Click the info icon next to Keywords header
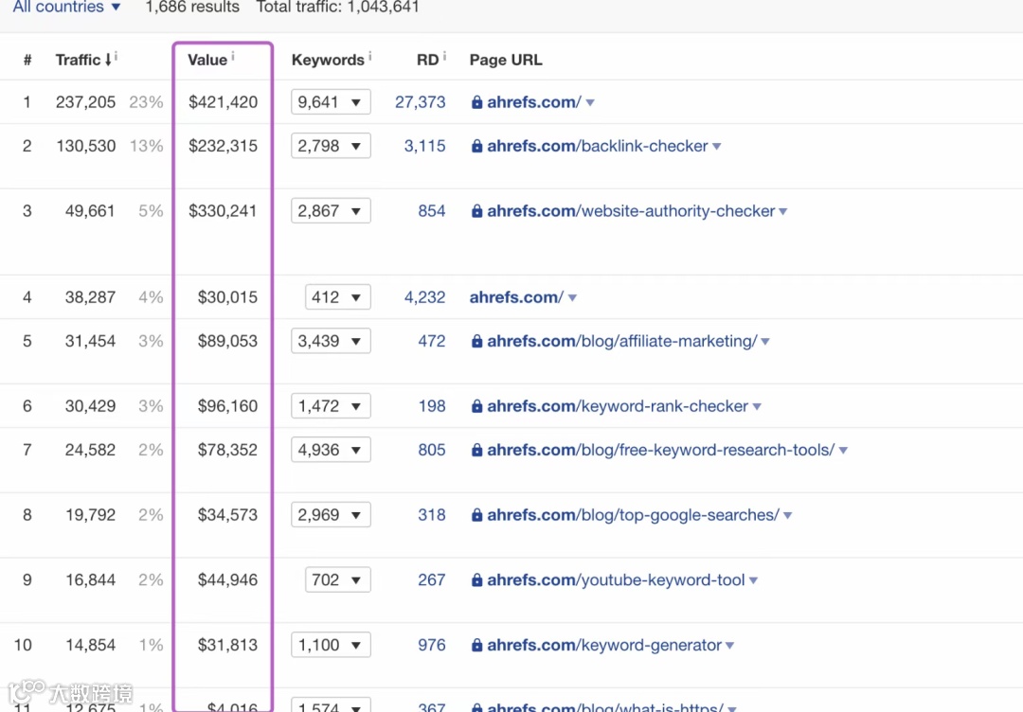Image resolution: width=1023 pixels, height=712 pixels. click(x=369, y=57)
